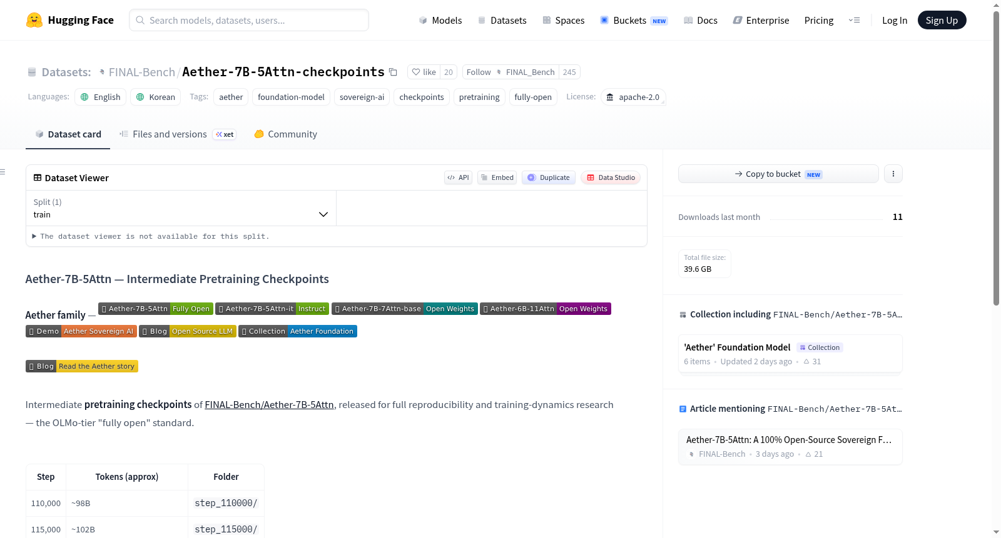This screenshot has width=1001, height=538.
Task: Open the API button in Dataset Viewer
Action: coord(458,177)
